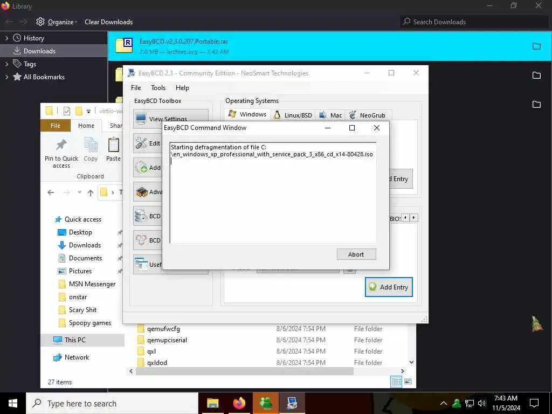Open the Help menu in EasyBCD
The height and width of the screenshot is (414, 552).
pos(182,88)
